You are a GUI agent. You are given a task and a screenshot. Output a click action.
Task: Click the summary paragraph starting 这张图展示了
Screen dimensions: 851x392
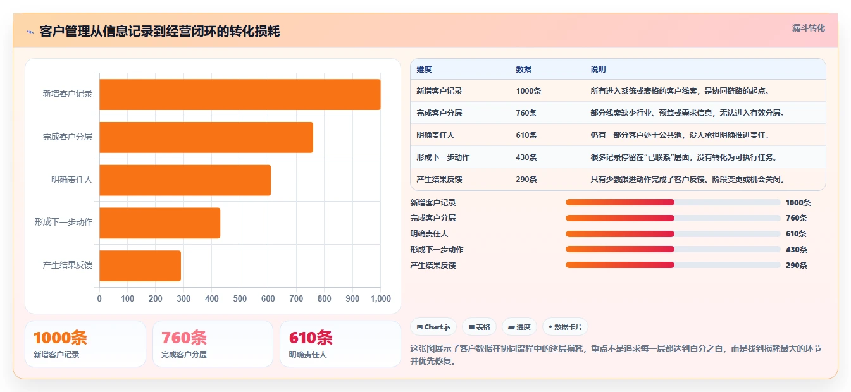coord(616,355)
